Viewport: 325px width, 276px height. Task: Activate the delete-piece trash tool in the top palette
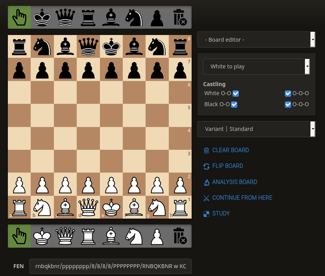pyautogui.click(x=180, y=17)
